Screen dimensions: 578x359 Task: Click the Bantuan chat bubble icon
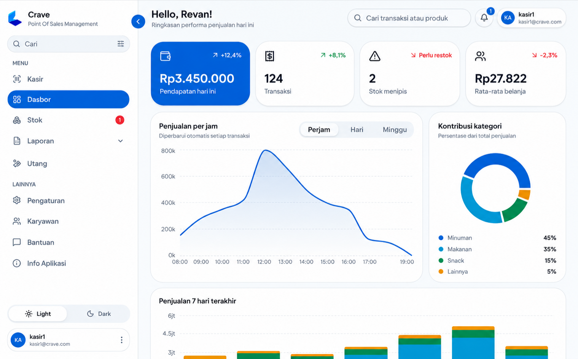pos(17,242)
